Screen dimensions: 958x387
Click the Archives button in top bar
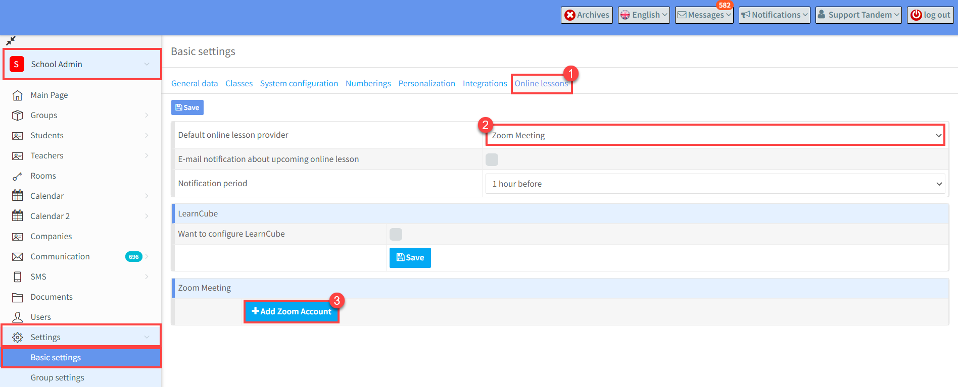coord(587,15)
